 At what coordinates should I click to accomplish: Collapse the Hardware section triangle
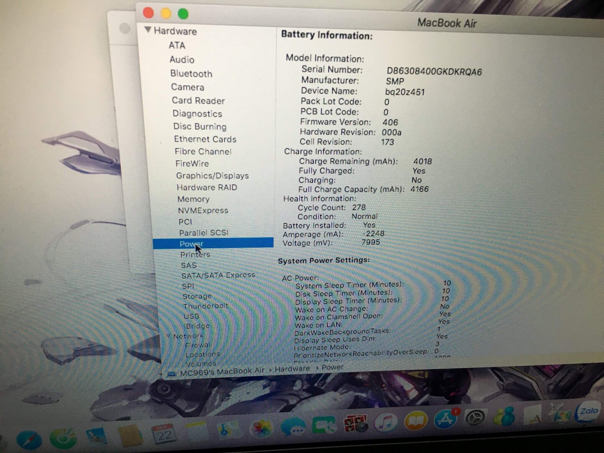click(x=148, y=29)
